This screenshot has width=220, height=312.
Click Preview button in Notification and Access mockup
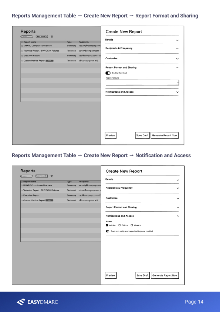111,276
